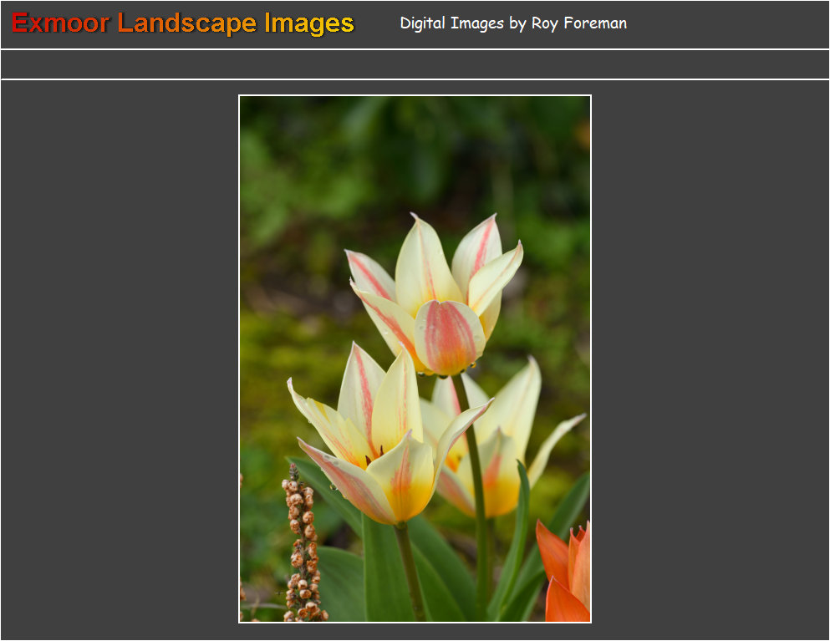The image size is (830, 641).
Task: Click the Exmoor Landscape Images site title
Action: pyautogui.click(x=183, y=23)
